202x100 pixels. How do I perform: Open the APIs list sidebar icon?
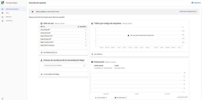[3, 13]
